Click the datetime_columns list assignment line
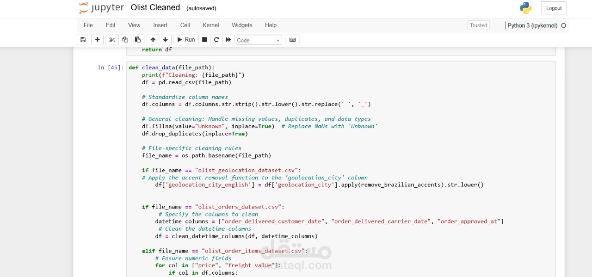 [329, 222]
